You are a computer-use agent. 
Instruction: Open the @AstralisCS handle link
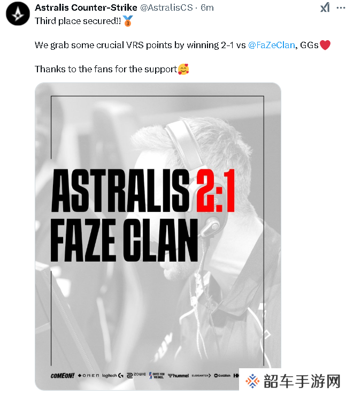click(x=166, y=7)
